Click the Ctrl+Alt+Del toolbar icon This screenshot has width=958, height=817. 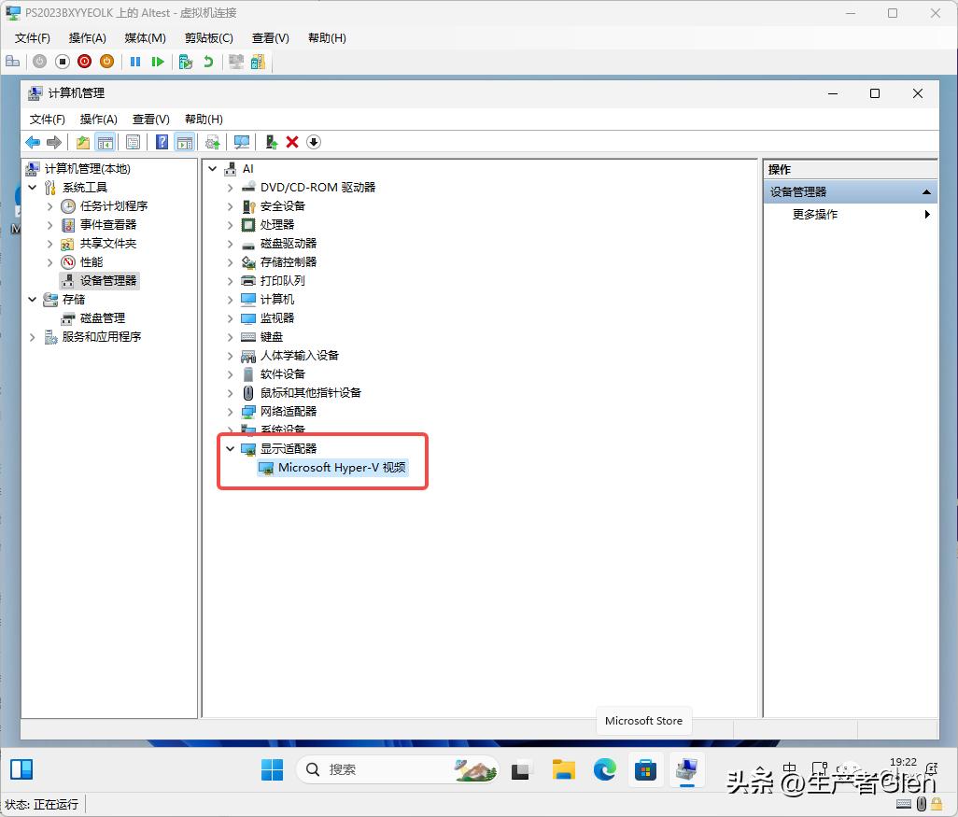pyautogui.click(x=12, y=61)
